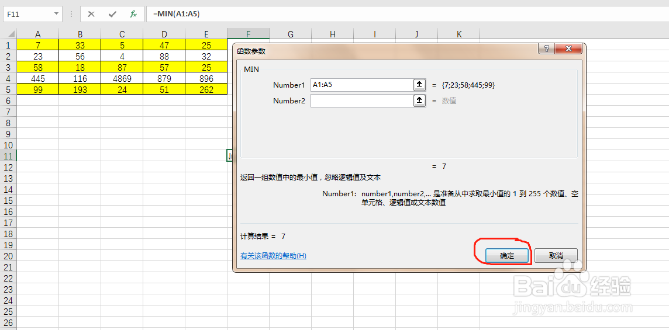Select cell D5 containing 51
The image size is (669, 330).
[164, 89]
